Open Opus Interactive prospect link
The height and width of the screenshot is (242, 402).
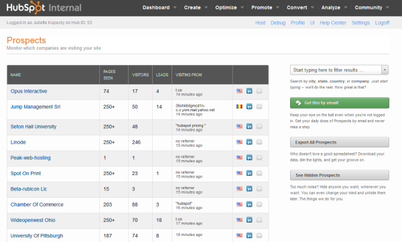(29, 91)
